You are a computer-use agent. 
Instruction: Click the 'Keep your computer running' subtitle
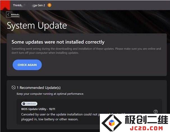point(50,94)
